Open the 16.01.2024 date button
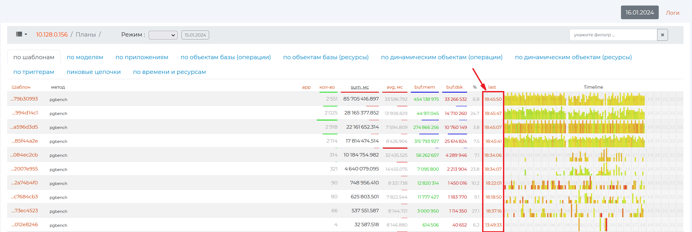 pyautogui.click(x=639, y=13)
